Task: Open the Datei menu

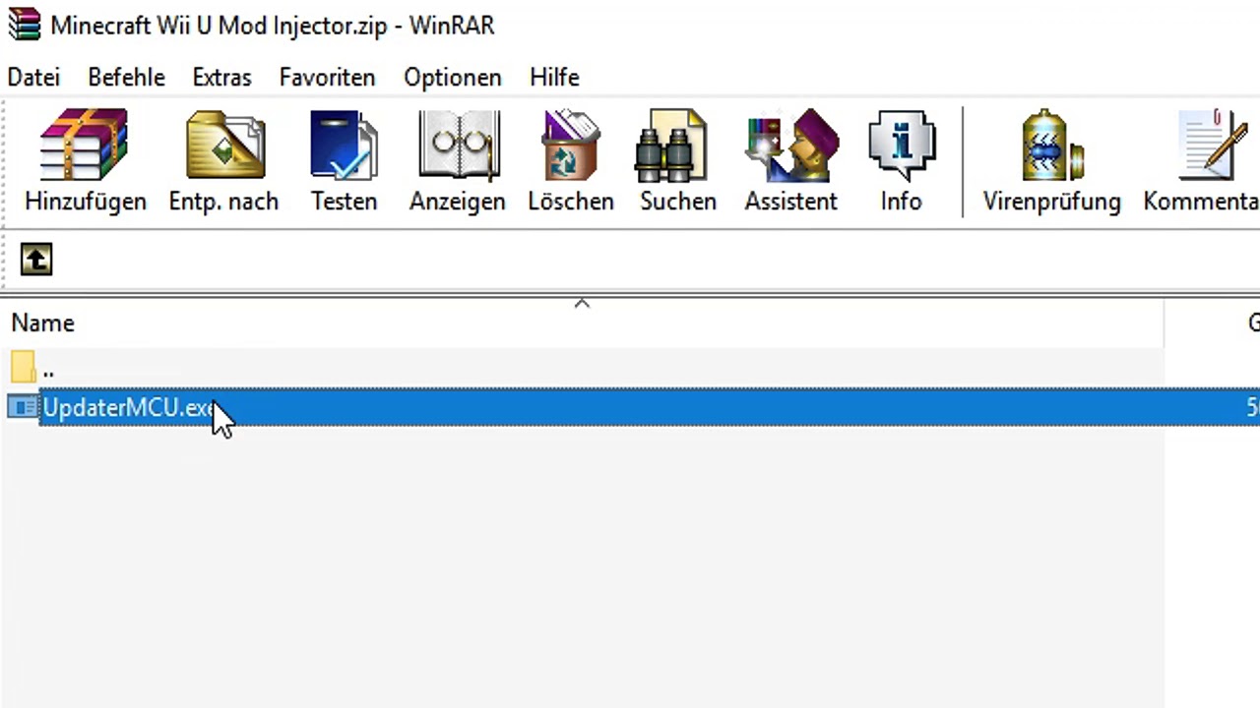Action: [33, 77]
